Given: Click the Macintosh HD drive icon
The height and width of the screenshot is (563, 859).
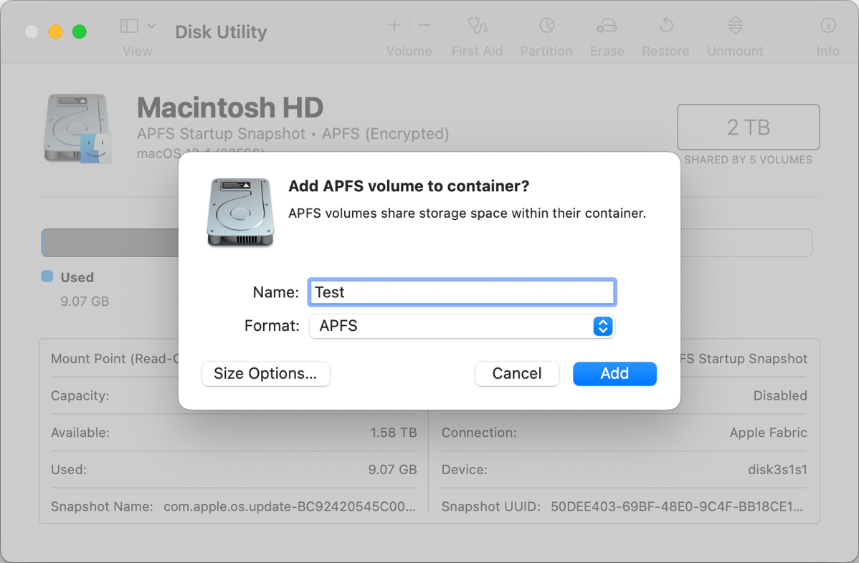Looking at the screenshot, I should click(77, 128).
